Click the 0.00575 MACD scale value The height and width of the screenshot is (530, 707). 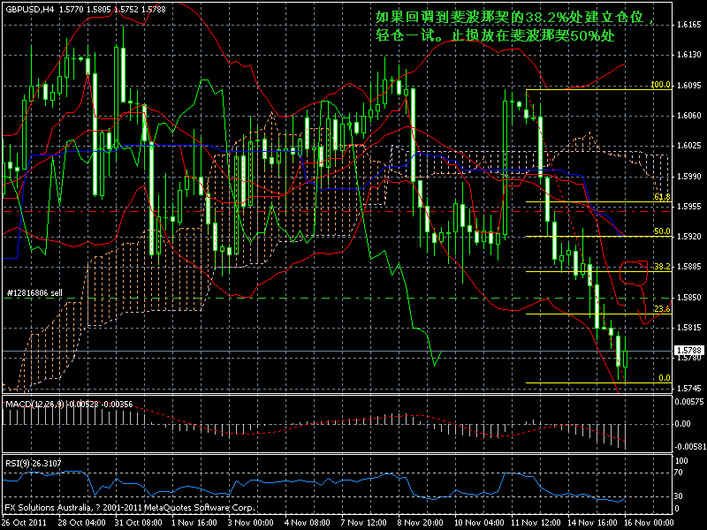[689, 402]
